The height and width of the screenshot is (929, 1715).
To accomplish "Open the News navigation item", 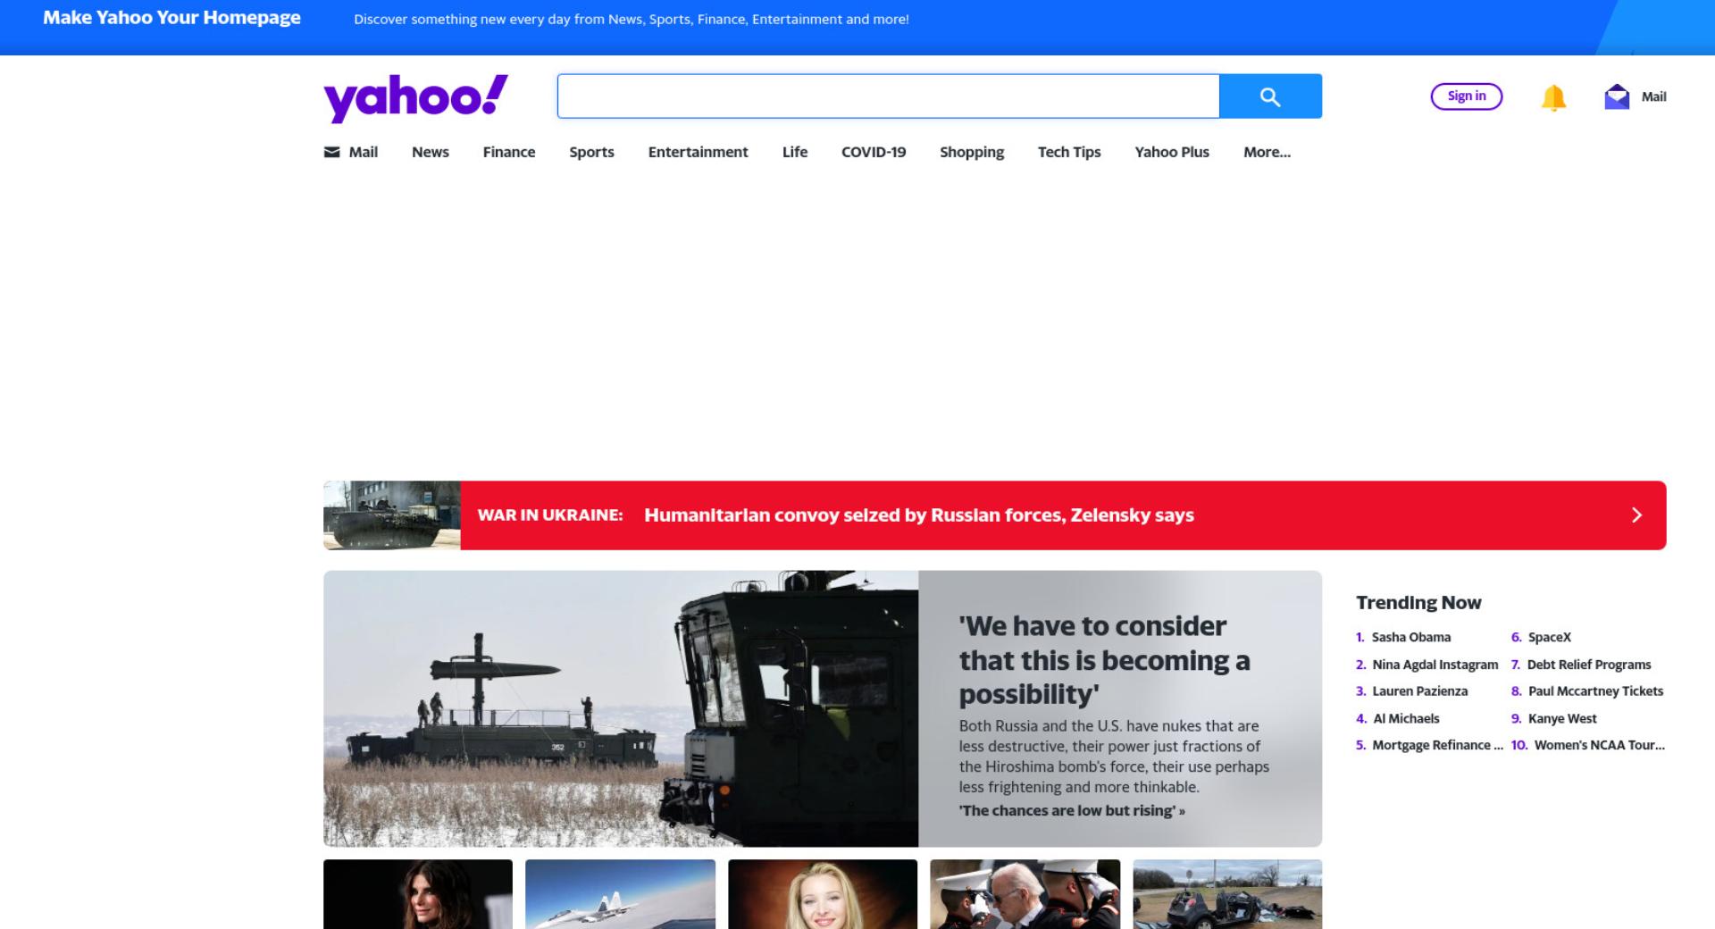I will tap(431, 152).
